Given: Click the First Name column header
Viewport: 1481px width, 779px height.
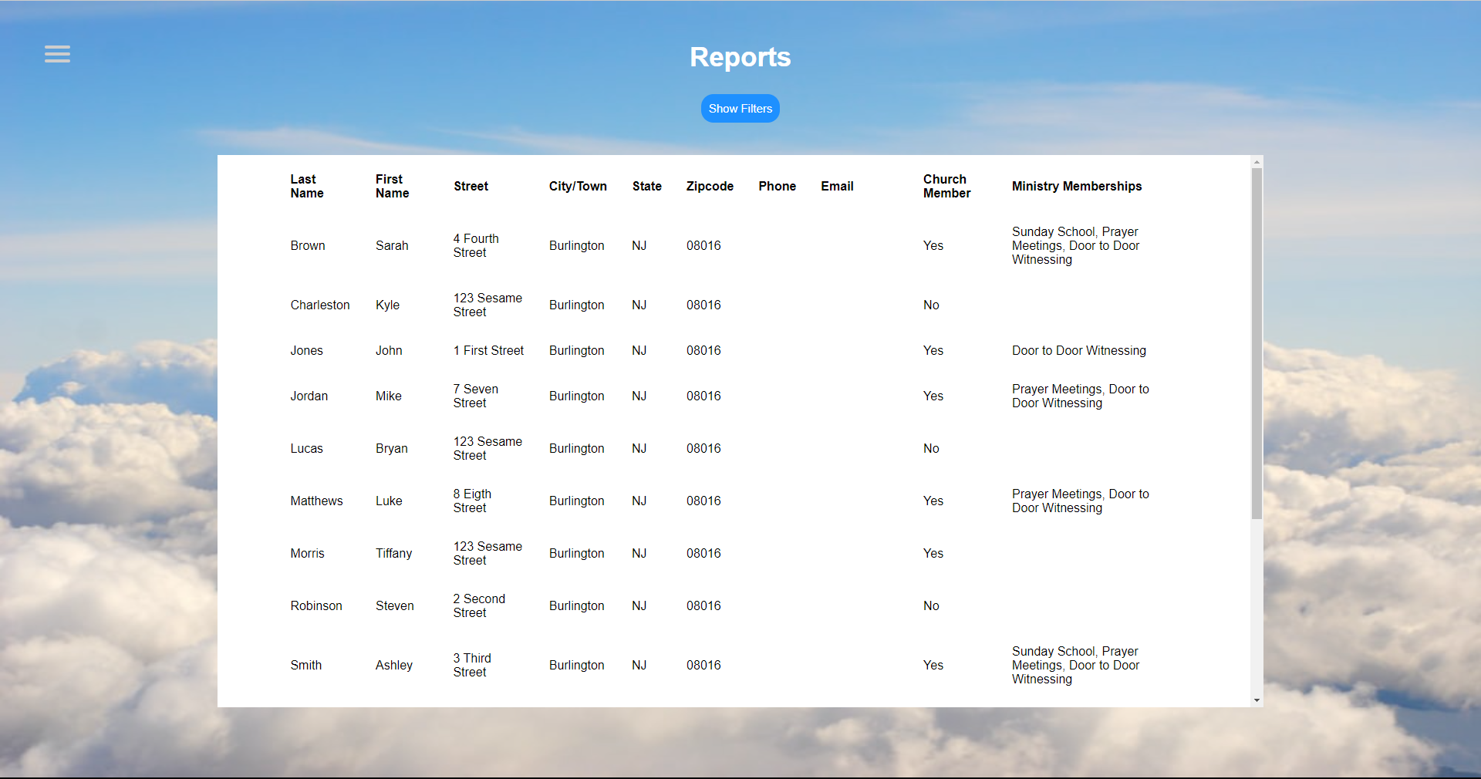Looking at the screenshot, I should point(392,186).
